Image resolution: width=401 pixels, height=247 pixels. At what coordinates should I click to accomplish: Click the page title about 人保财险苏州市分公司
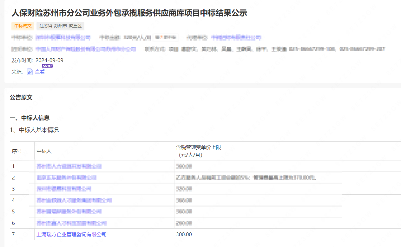pos(129,13)
